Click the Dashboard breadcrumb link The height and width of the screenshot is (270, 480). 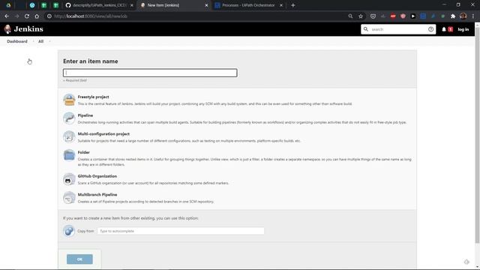point(17,41)
